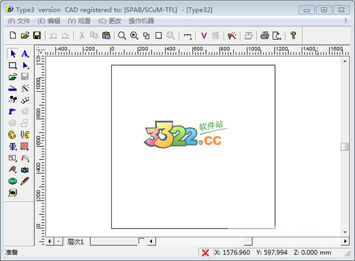The width and height of the screenshot is (355, 261).
Task: Select the text tool letter A
Action: 25,54
